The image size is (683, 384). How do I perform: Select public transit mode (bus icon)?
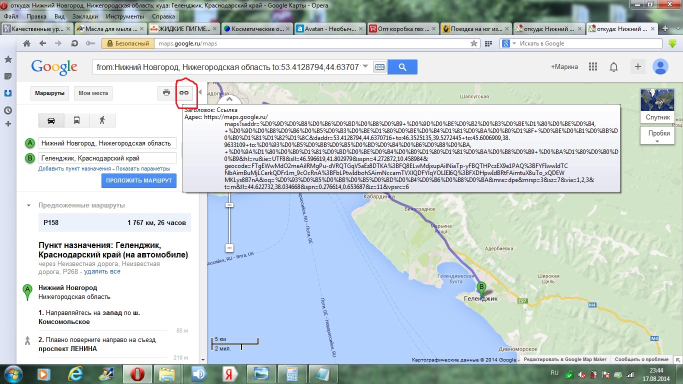(x=76, y=120)
